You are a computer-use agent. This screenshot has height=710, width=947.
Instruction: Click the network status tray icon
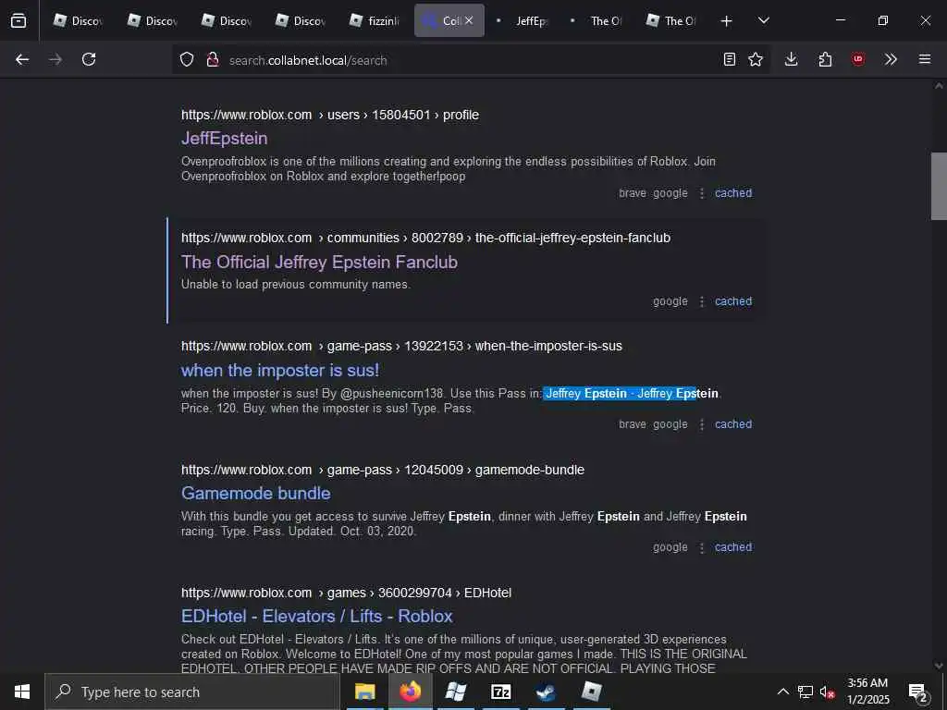coord(806,692)
